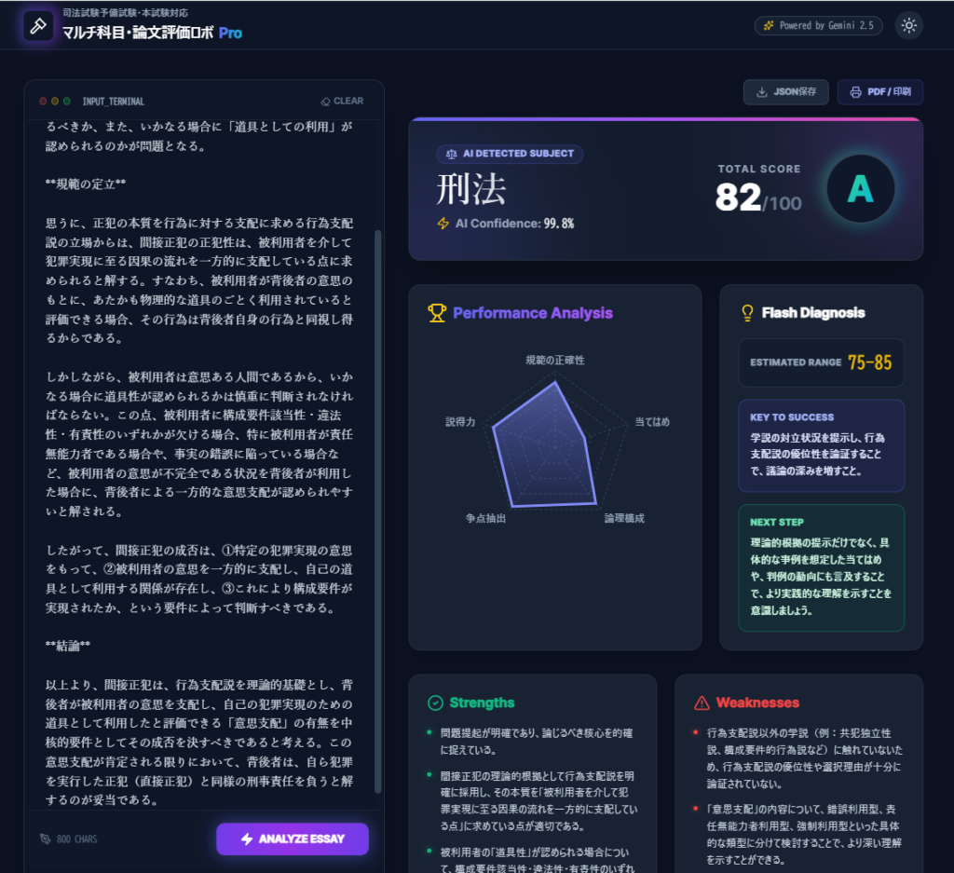Click the lightbulb icon beside Flash Diagnosis

tap(746, 313)
